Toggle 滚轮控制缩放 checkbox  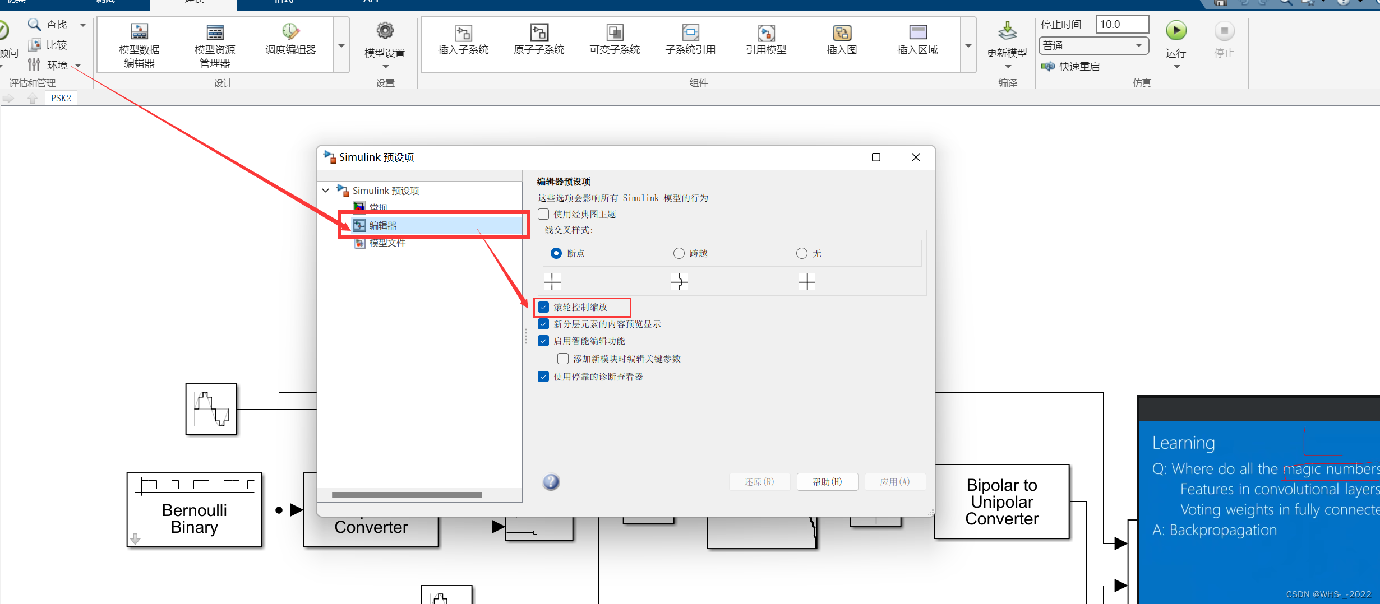coord(543,307)
